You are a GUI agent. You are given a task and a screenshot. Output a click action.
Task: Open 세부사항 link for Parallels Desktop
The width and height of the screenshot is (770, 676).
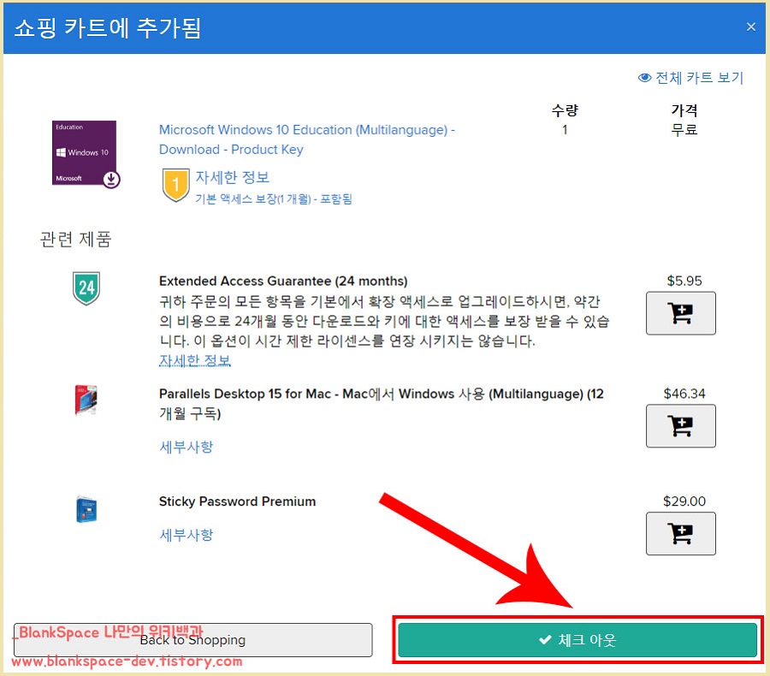coord(187,447)
